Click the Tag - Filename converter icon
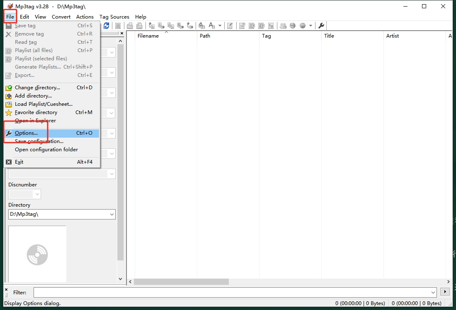The width and height of the screenshot is (456, 310). [151, 26]
